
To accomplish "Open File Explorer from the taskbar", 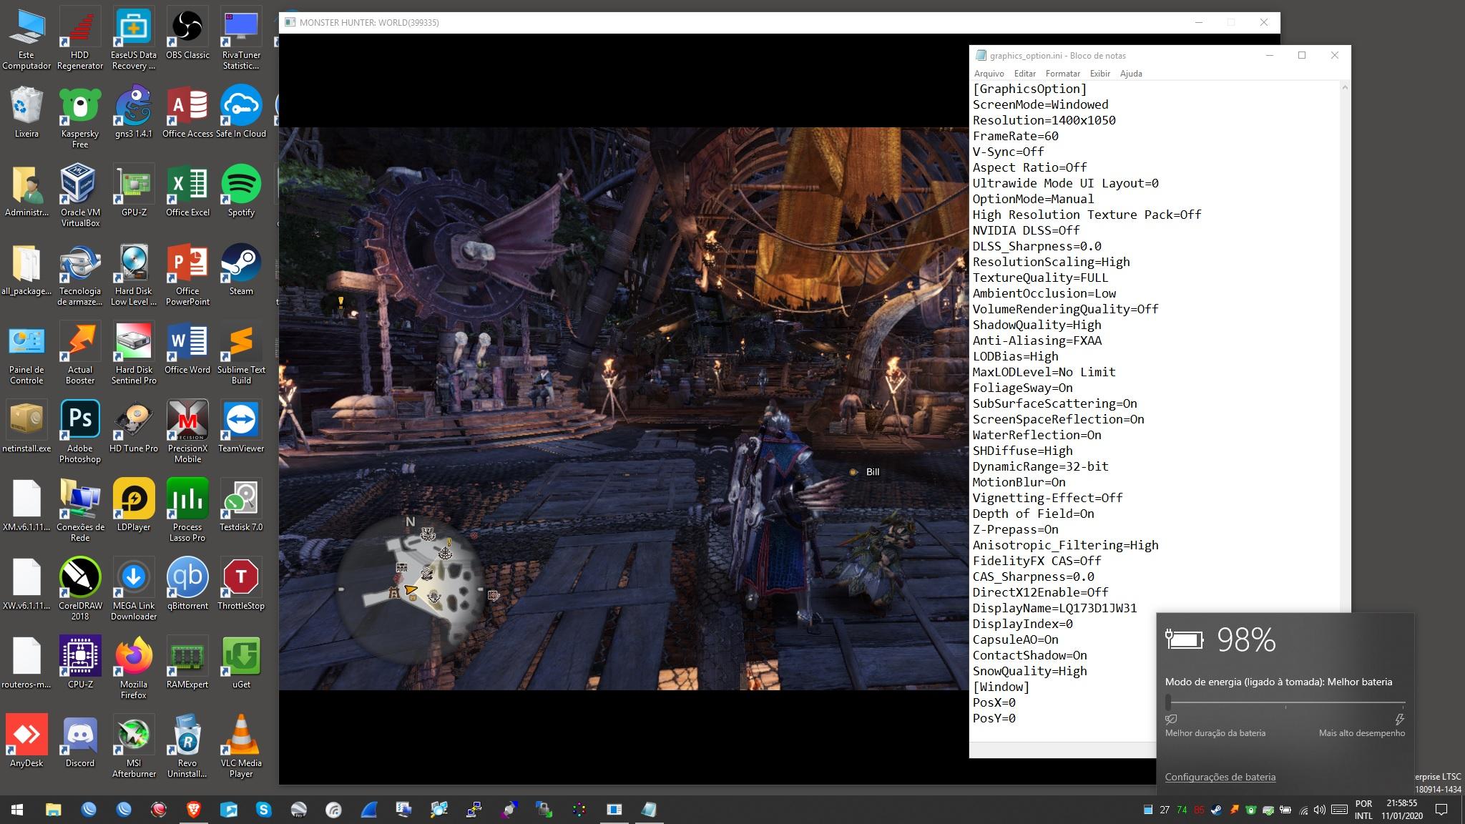I will click(x=53, y=810).
